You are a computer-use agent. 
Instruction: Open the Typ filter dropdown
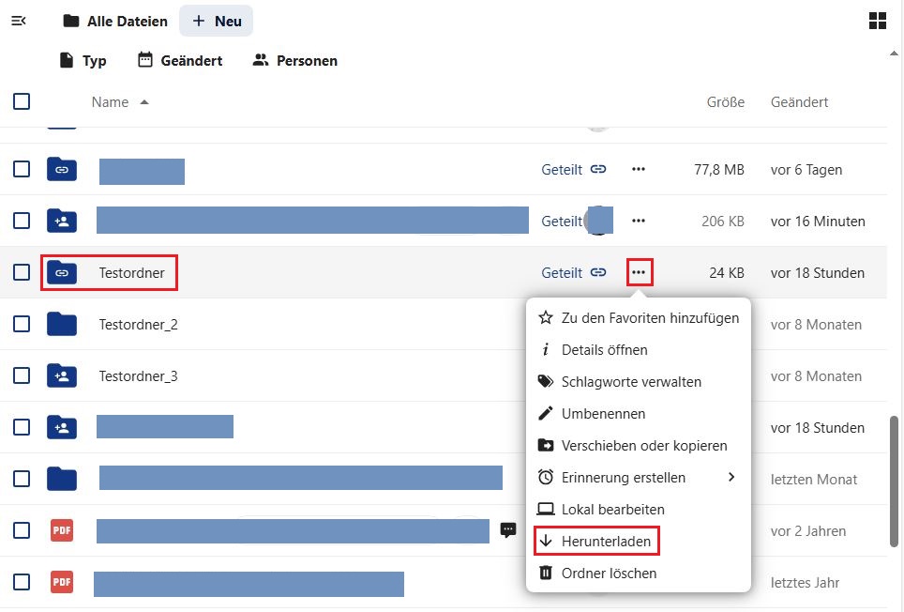(83, 60)
